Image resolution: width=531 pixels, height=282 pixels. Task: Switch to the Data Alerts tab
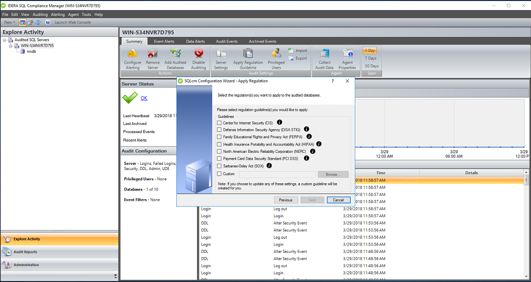click(195, 42)
